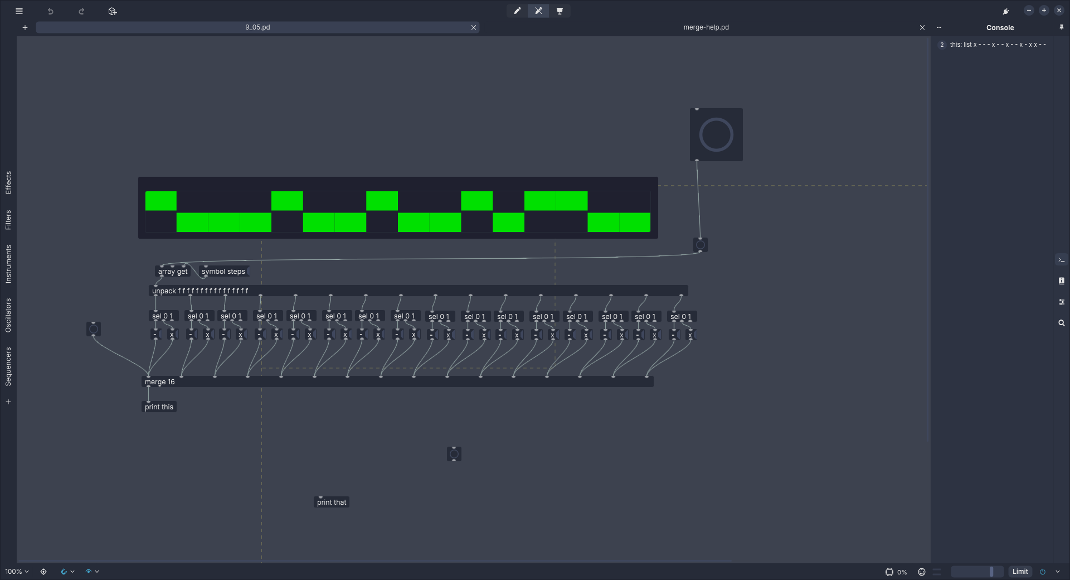1070x580 pixels.
Task: Open the automation parameters panel icon
Action: click(1061, 302)
